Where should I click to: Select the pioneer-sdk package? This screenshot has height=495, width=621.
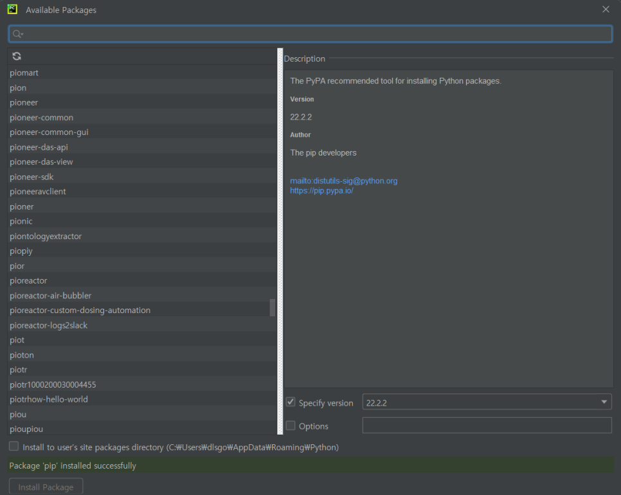142,177
